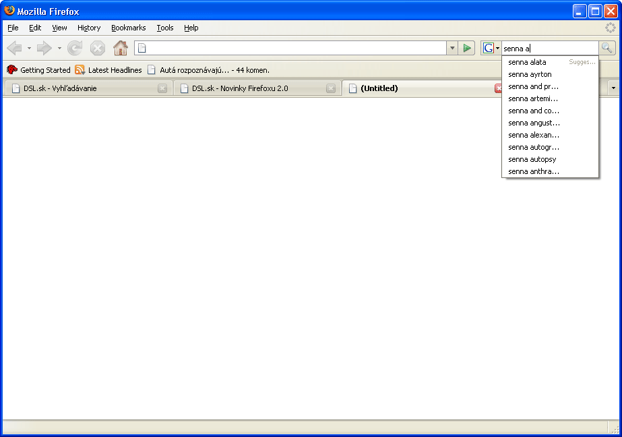Minimize the Firefox window

coord(579,11)
